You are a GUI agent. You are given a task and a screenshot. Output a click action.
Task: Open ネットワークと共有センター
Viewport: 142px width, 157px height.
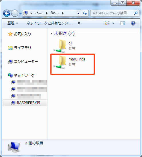(x=49, y=23)
